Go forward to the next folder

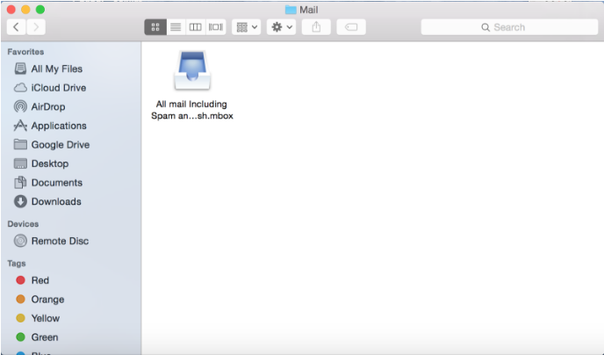pos(36,27)
